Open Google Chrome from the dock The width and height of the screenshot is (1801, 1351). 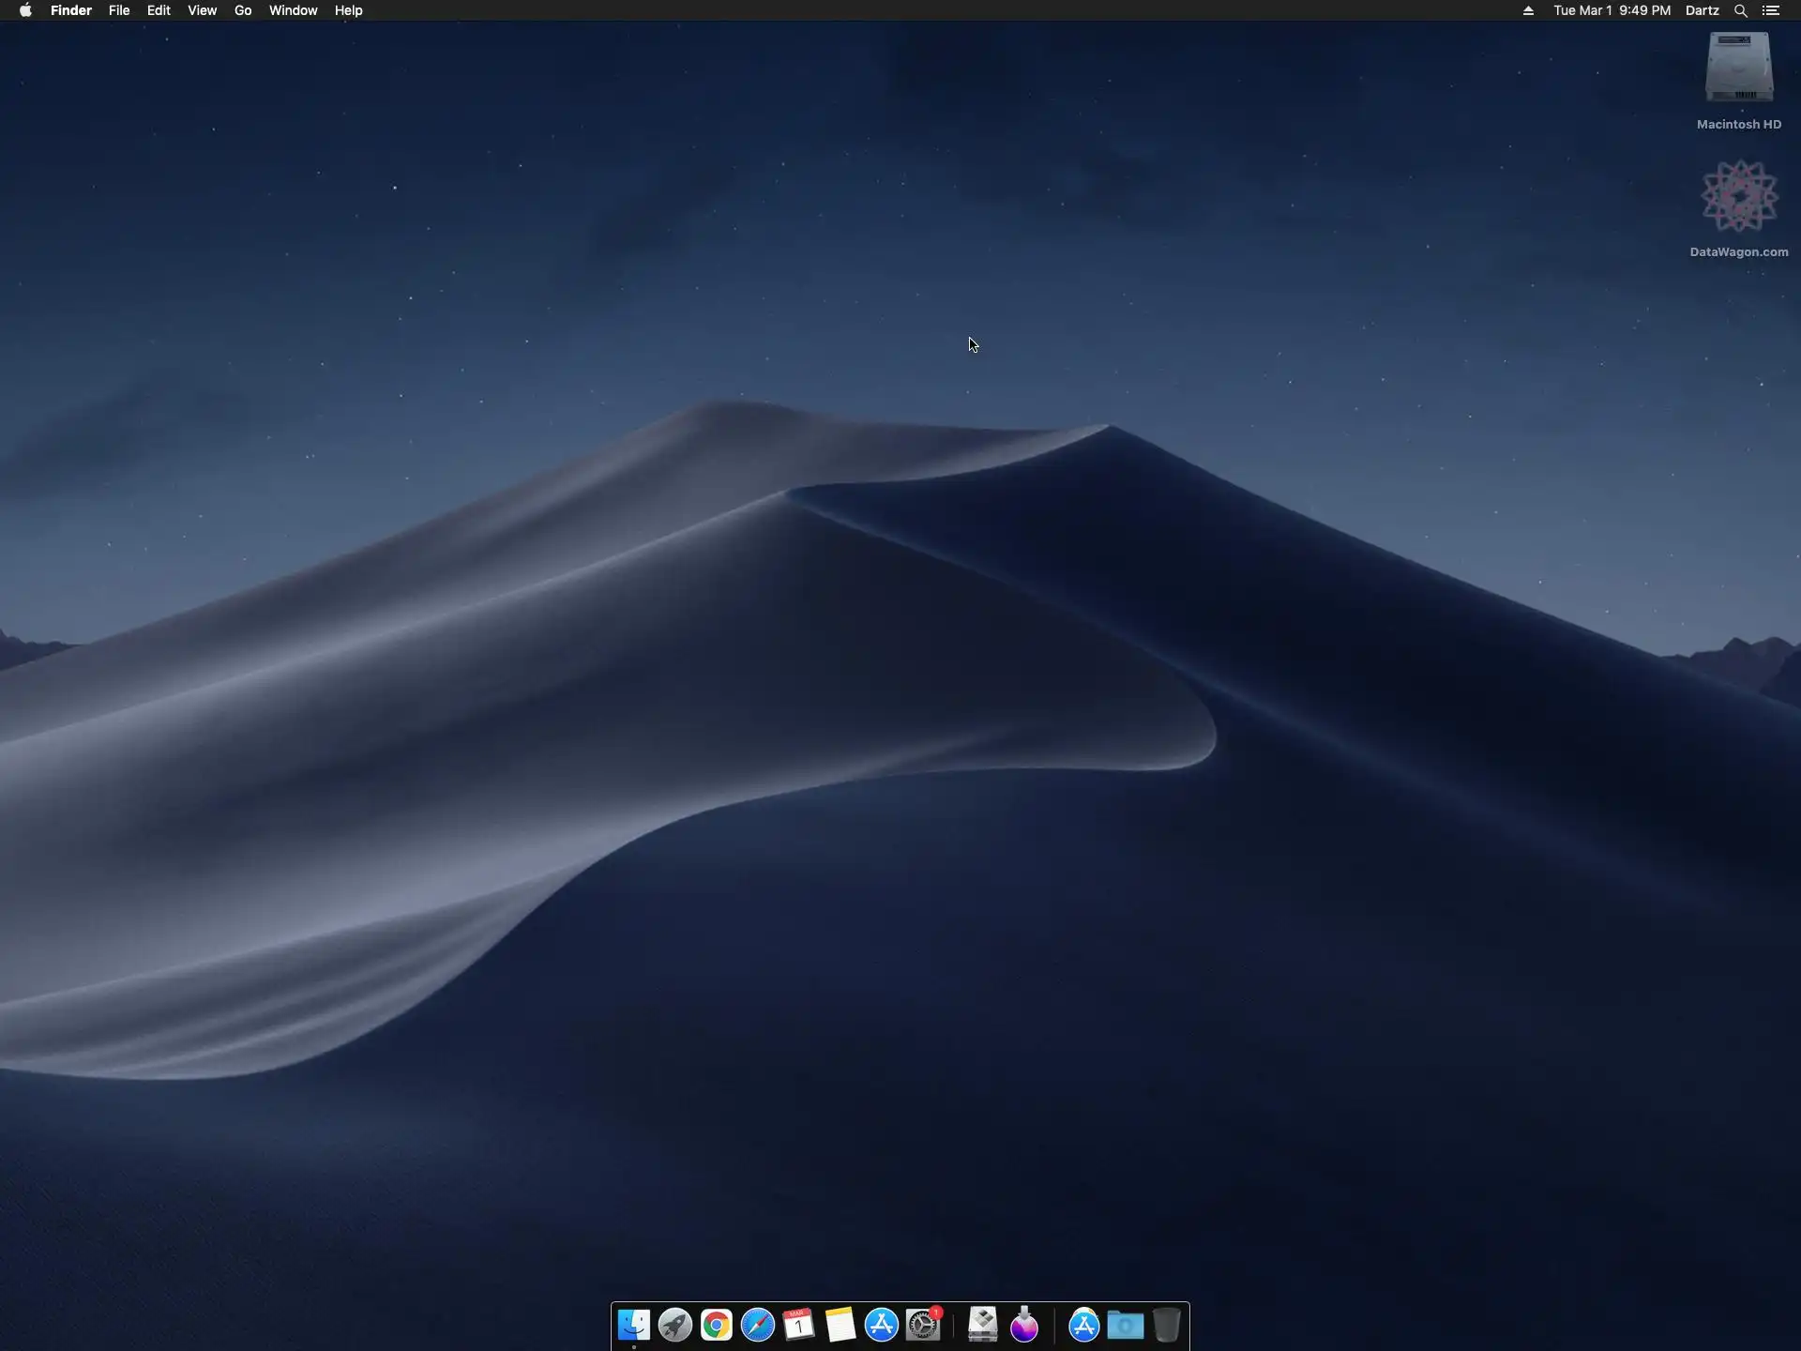pos(717,1325)
